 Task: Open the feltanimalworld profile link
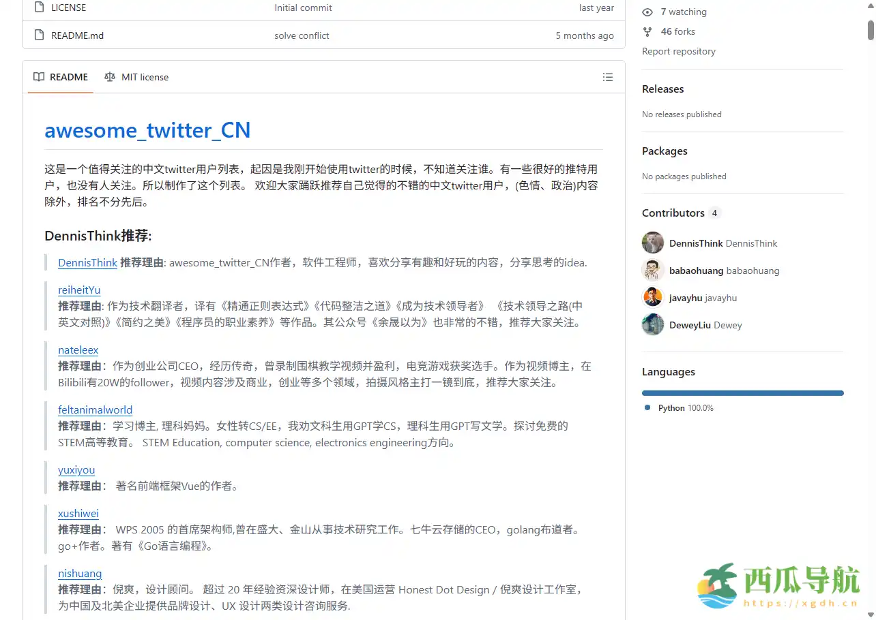[x=95, y=409]
